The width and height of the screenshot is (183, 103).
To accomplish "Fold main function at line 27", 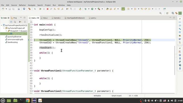I will pos(33,25).
